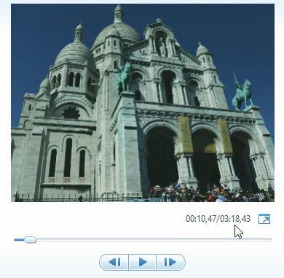Open the full screen preview icon
This screenshot has width=284, height=278.
tap(264, 219)
